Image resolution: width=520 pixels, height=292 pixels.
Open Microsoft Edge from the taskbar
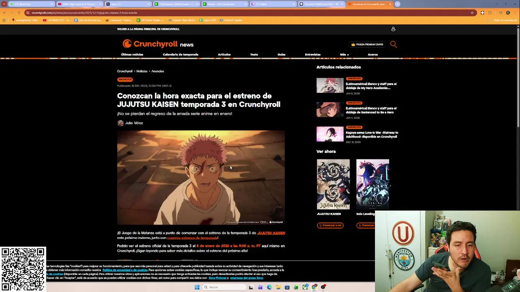pos(269,287)
